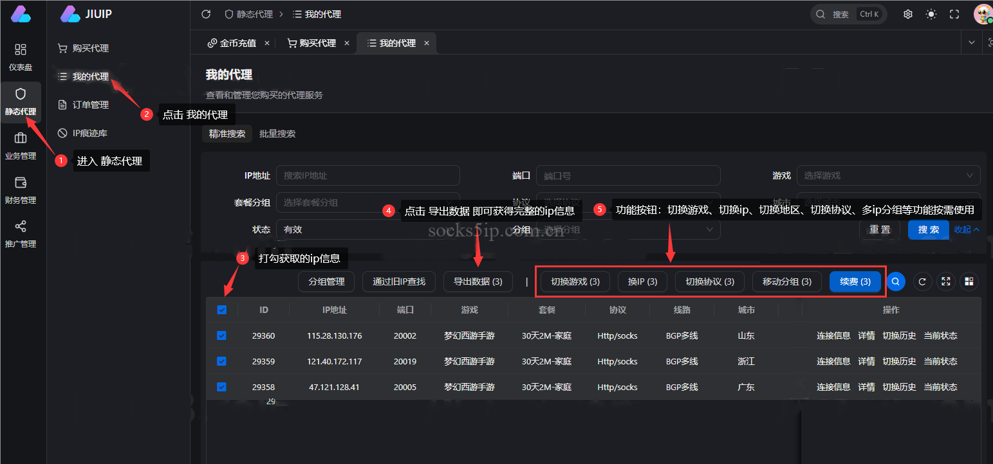Toggle the select-all checkbox in table header
This screenshot has height=464, width=993.
221,309
